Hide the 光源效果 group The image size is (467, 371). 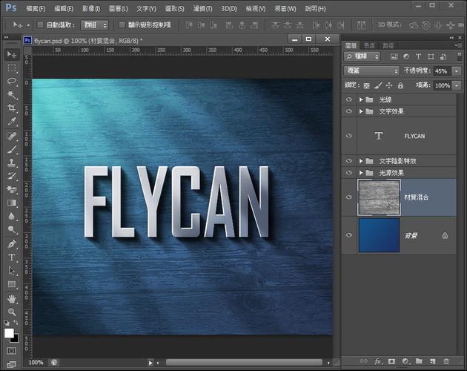(x=349, y=172)
